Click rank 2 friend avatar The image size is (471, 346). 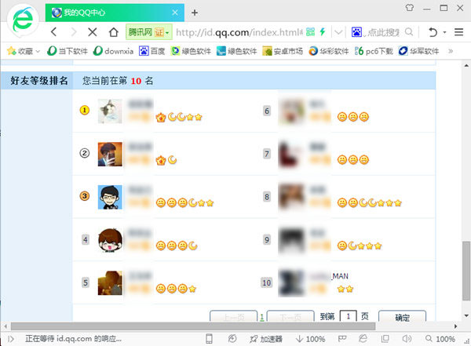pyautogui.click(x=110, y=154)
